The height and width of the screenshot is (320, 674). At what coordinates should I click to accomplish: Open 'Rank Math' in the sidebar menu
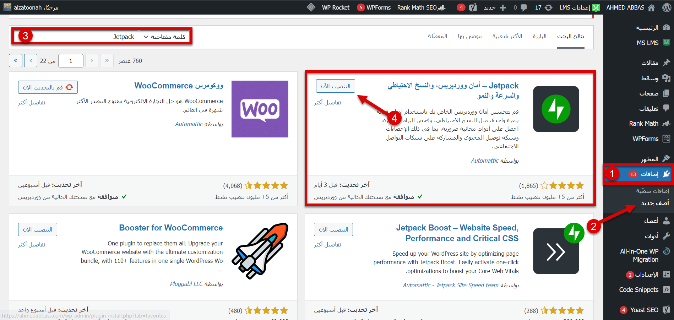(x=643, y=124)
